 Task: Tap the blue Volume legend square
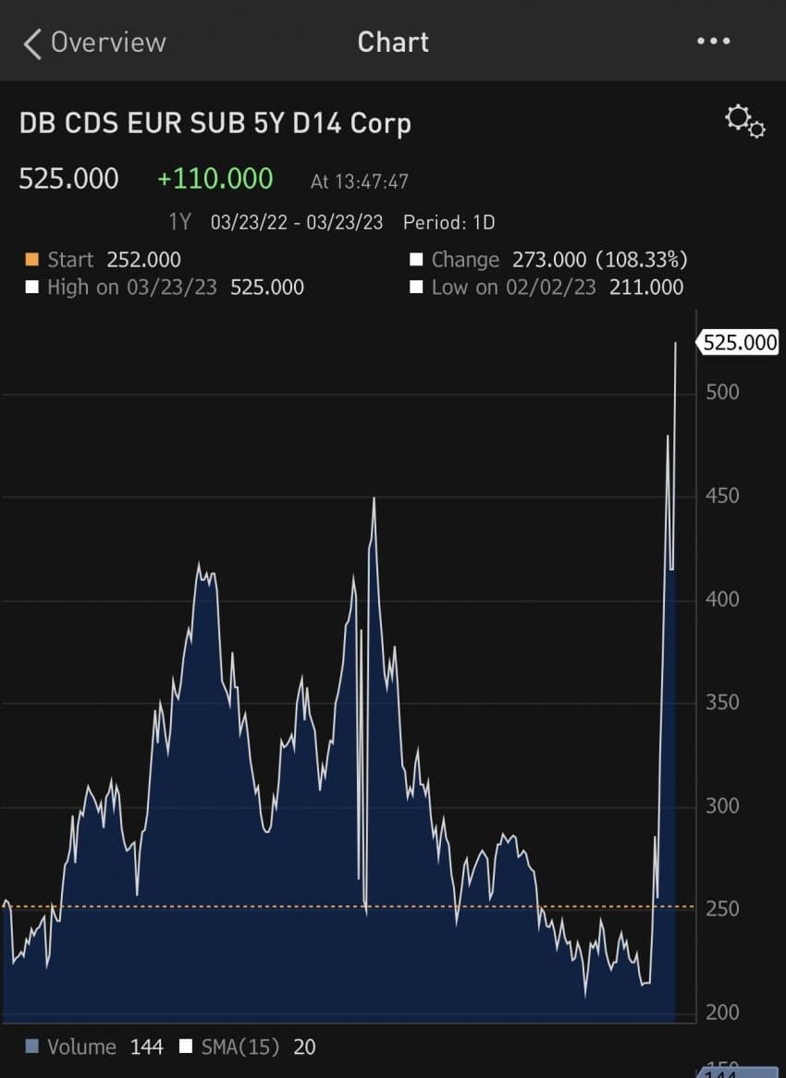tap(31, 1047)
